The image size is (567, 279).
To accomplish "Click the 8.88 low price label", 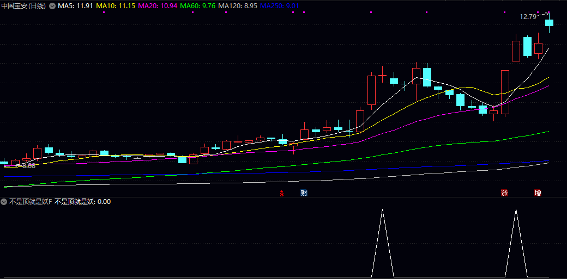I will pyautogui.click(x=28, y=166).
